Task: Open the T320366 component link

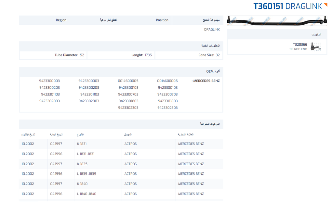Action: [300, 44]
